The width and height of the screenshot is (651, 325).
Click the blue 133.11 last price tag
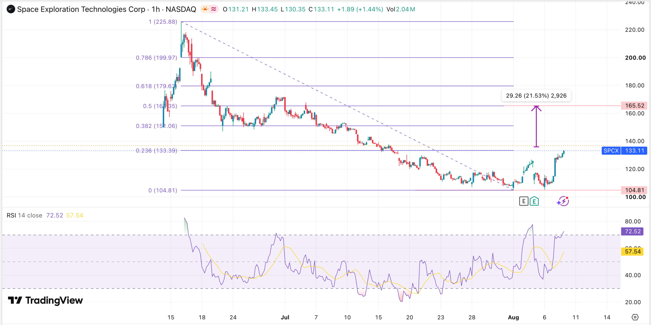pos(634,151)
